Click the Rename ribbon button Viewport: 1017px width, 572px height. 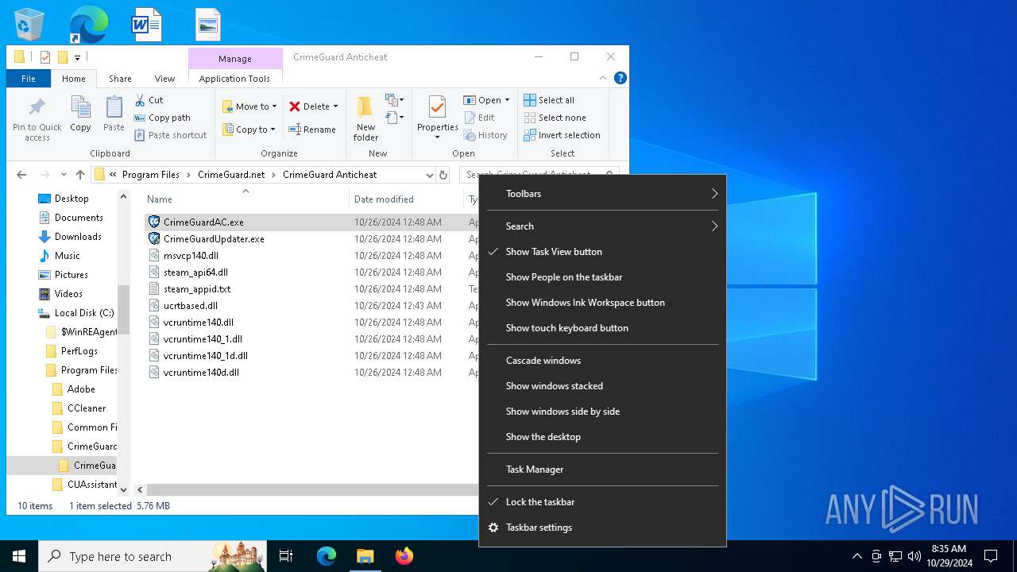(x=312, y=129)
